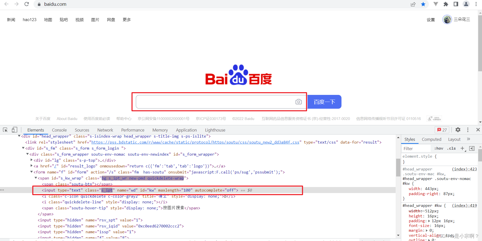482x241 pixels.
Task: Toggle the device toolbar icon
Action: click(14, 130)
